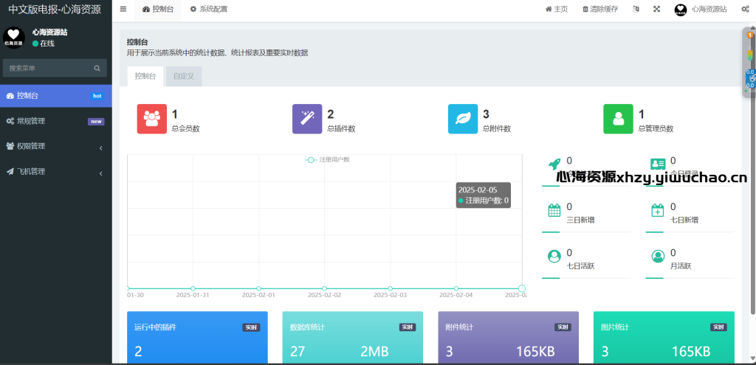The width and height of the screenshot is (756, 365).
Task: Click the red total members icon
Action: pos(152,119)
